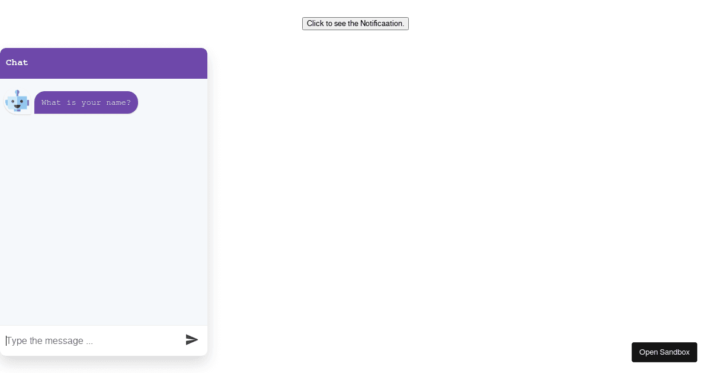Image resolution: width=711 pixels, height=373 pixels.
Task: Place cursor in chat message box
Action: [89, 341]
